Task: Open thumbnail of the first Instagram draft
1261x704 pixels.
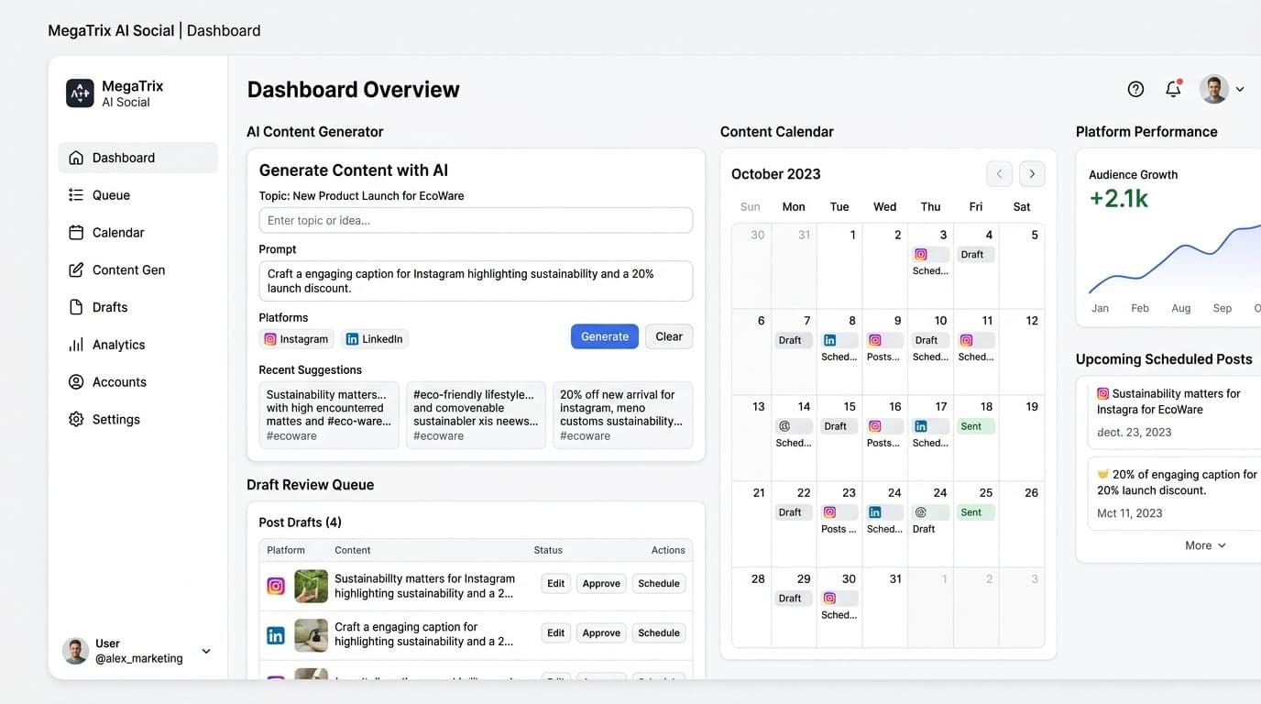Action: pos(312,586)
